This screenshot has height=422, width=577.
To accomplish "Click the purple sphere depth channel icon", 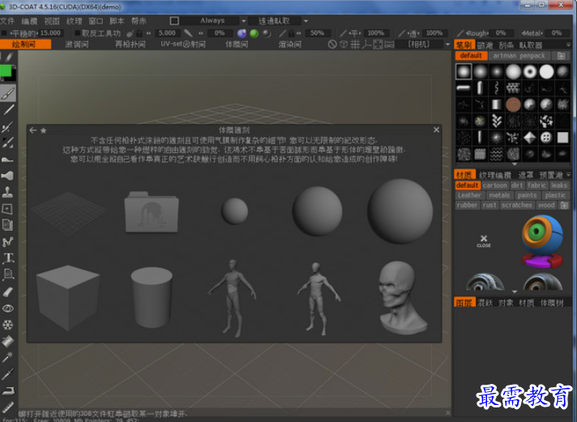I will click(241, 33).
